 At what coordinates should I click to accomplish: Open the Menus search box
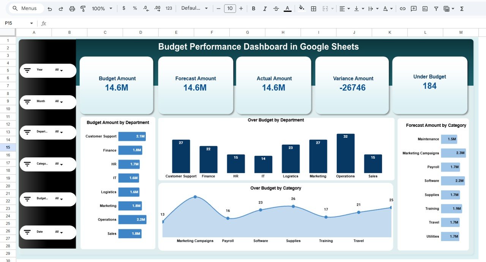point(25,8)
